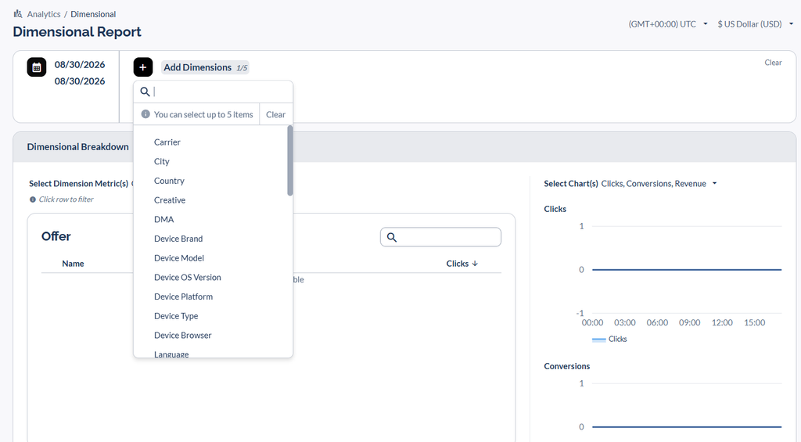Pick the Country dimension
Screen dimensions: 801x442
click(169, 181)
